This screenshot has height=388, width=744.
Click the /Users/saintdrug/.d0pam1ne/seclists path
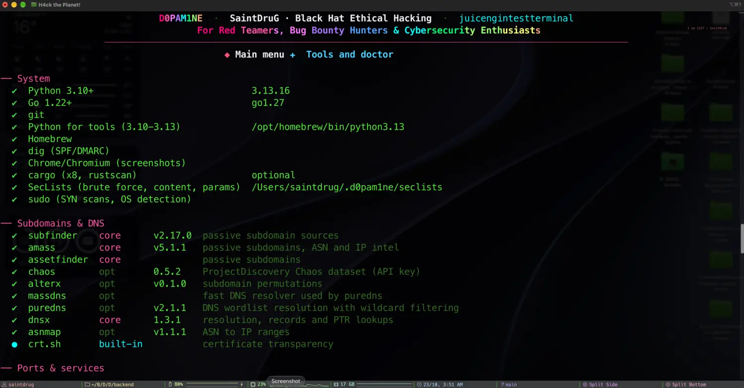[347, 187]
